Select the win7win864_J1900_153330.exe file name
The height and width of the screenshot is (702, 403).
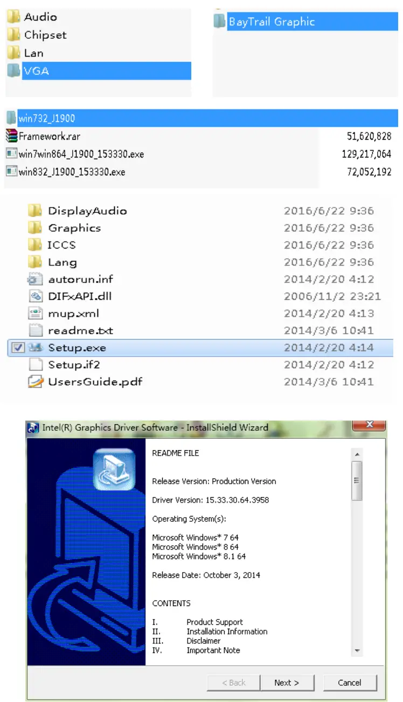81,154
